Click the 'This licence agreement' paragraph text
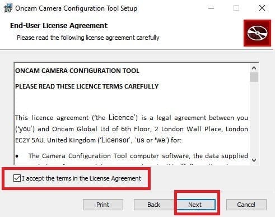275x217 pixels. [132, 129]
